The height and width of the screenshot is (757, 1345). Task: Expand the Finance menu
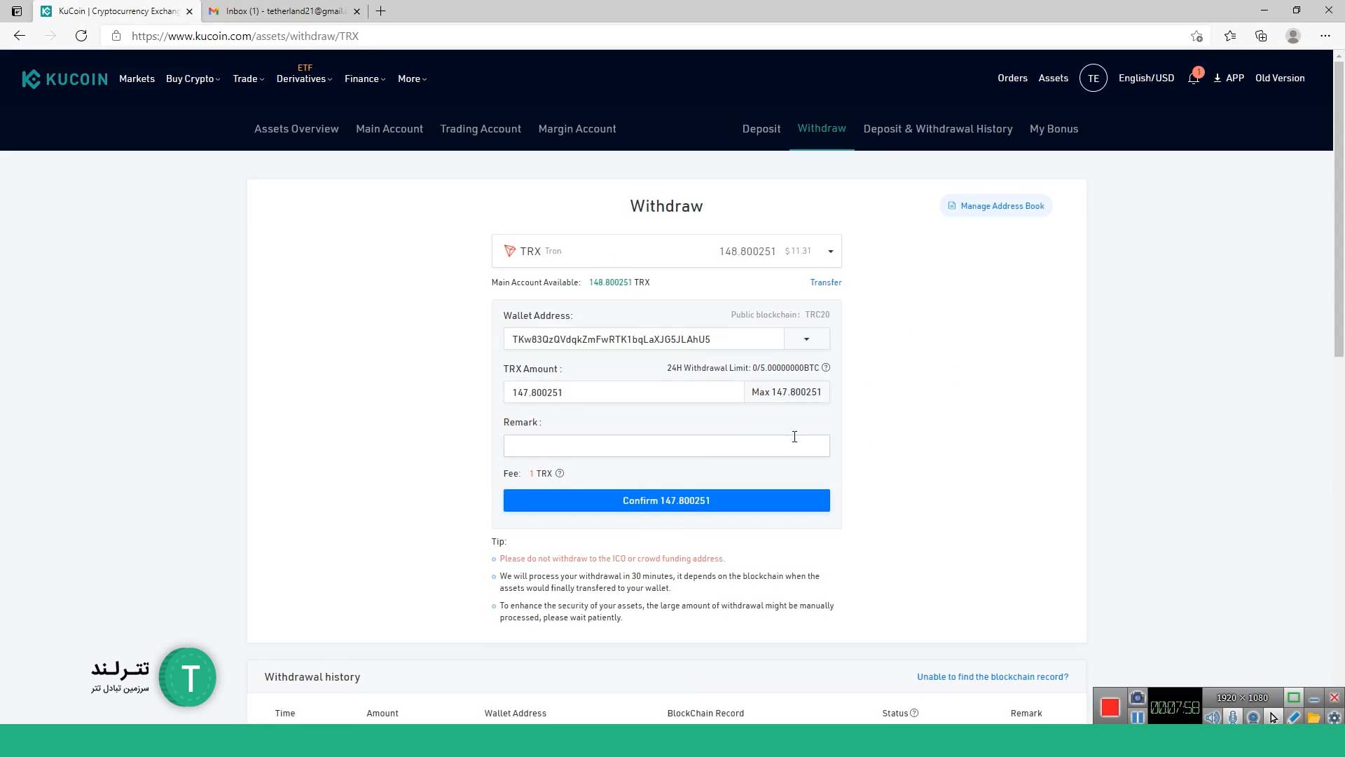(x=365, y=79)
